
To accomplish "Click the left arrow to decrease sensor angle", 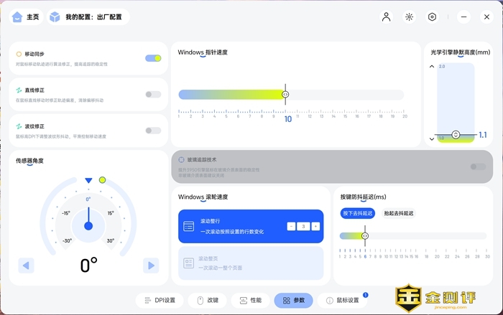I will coord(27,265).
